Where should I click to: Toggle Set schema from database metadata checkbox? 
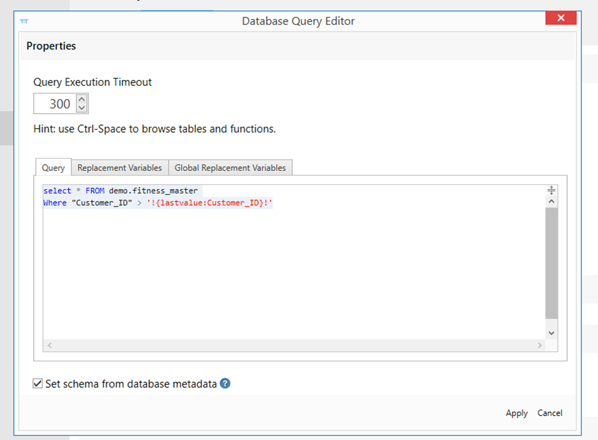[x=38, y=383]
